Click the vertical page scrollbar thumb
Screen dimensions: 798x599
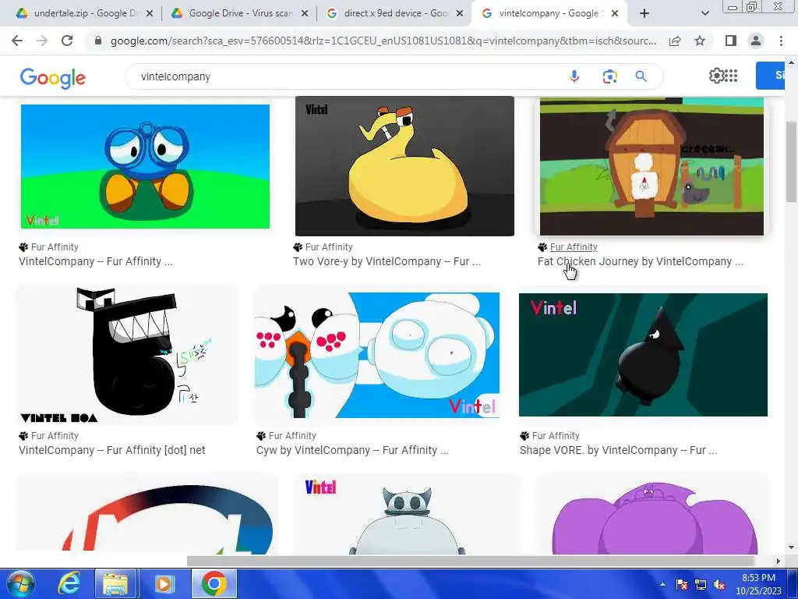point(792,161)
